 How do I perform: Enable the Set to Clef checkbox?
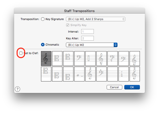pos(21,53)
